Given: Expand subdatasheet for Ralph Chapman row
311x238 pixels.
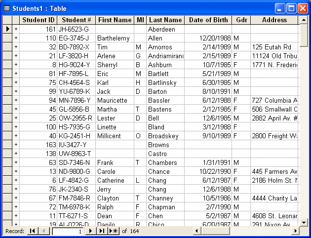Looking at the screenshot, I should click(x=16, y=207).
